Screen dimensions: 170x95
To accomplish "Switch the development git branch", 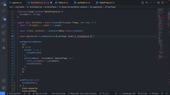I will (x=14, y=93).
